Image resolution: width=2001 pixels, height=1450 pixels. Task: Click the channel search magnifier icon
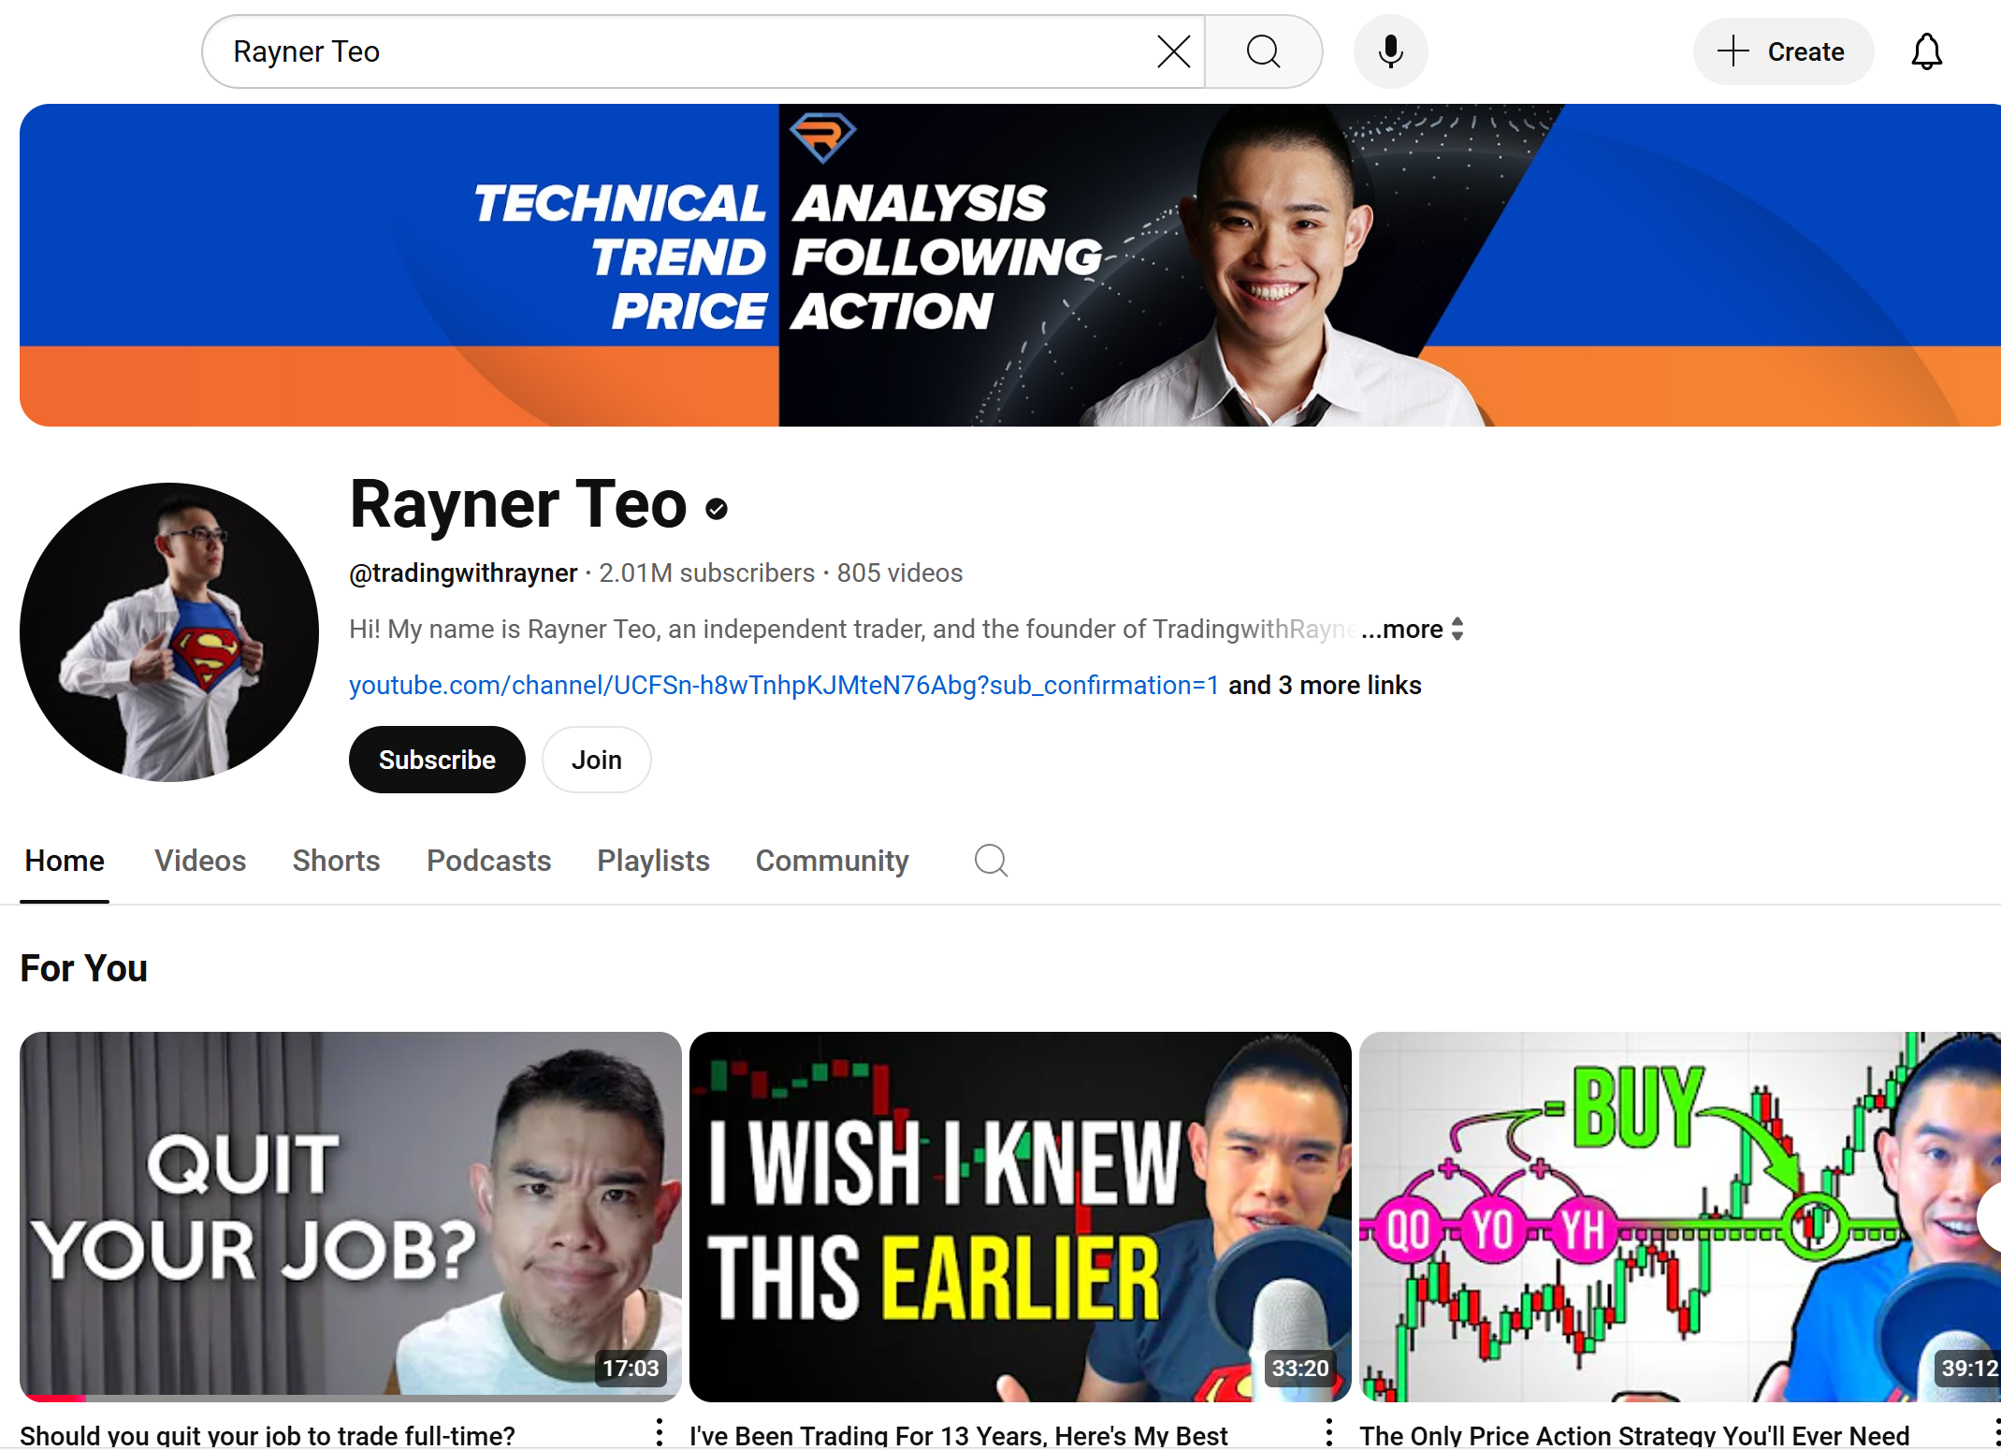tap(991, 861)
